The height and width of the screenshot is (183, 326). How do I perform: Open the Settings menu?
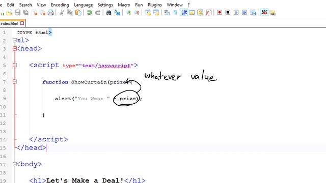[105, 5]
